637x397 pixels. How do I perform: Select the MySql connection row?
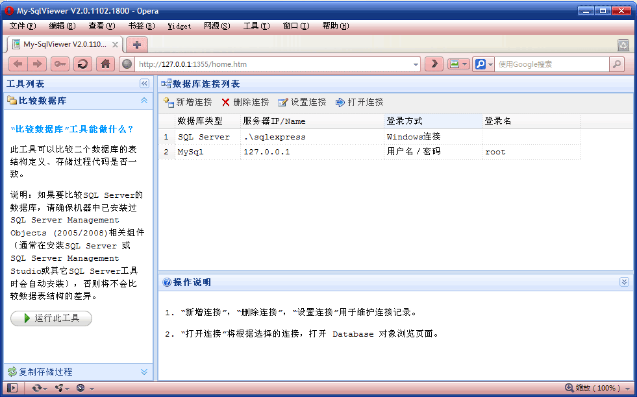[369, 152]
